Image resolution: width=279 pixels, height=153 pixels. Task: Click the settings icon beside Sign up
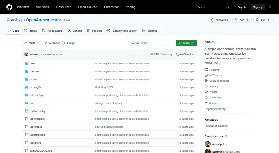270,7
